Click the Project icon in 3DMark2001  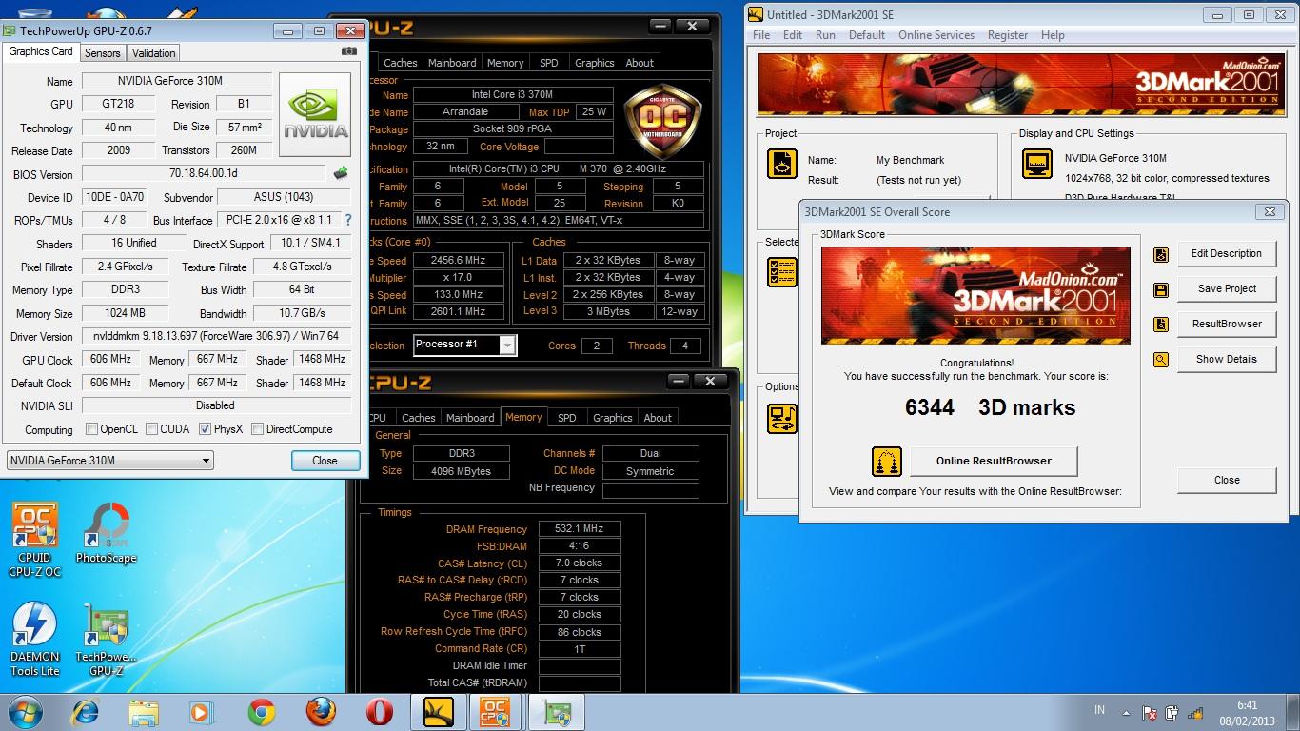tap(782, 164)
